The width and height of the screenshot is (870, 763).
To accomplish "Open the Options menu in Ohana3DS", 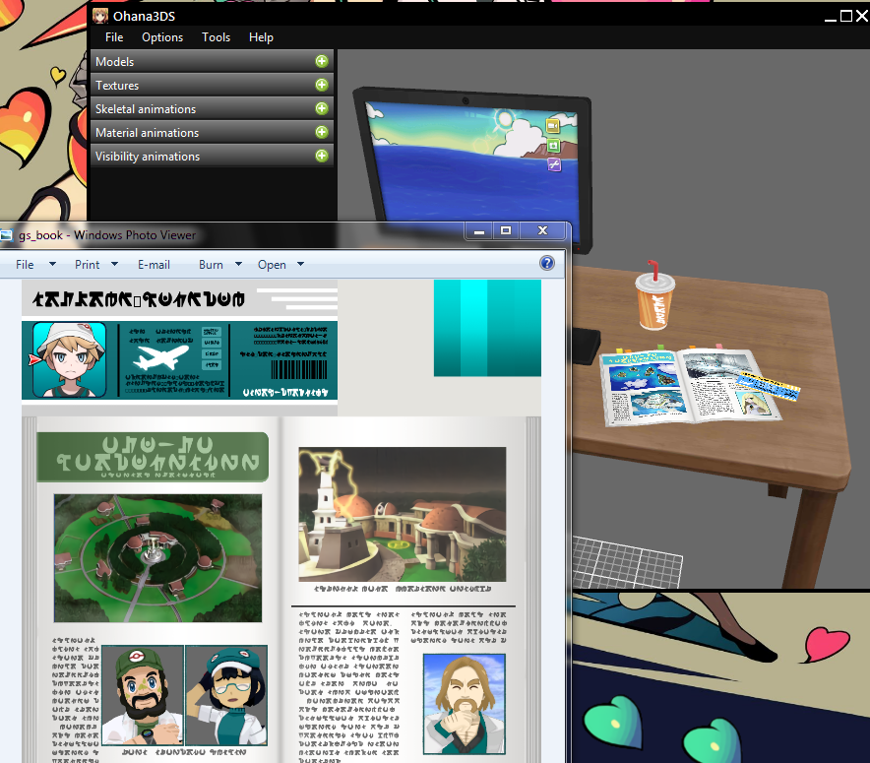I will 162,37.
